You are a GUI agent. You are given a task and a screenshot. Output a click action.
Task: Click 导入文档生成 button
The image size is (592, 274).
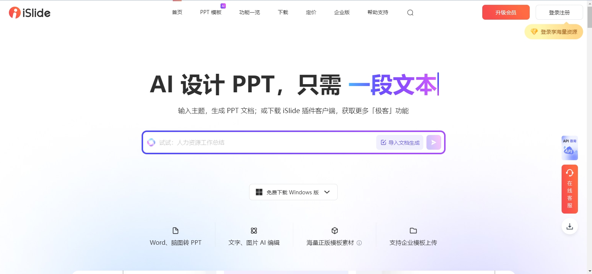click(x=400, y=142)
